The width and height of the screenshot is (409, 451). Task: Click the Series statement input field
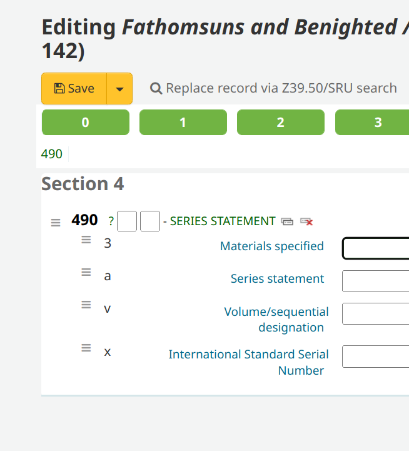(x=375, y=281)
